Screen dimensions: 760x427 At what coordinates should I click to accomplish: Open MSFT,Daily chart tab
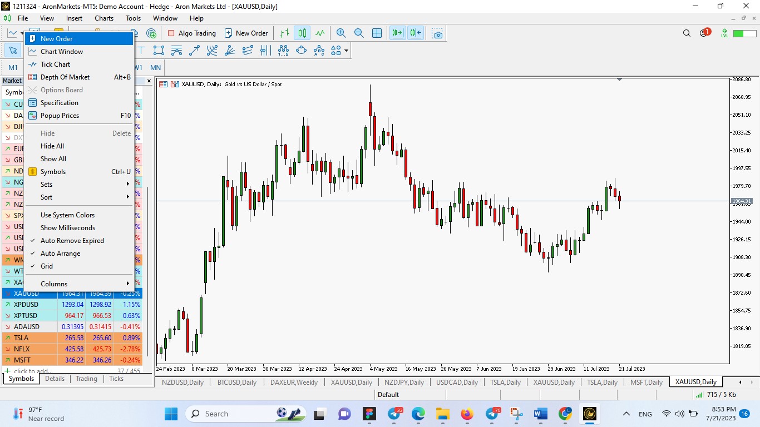point(647,382)
